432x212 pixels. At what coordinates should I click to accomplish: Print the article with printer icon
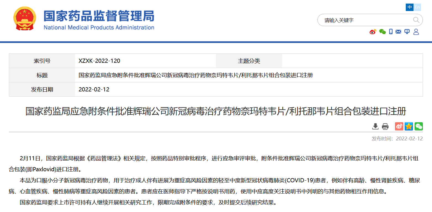tap(385, 126)
